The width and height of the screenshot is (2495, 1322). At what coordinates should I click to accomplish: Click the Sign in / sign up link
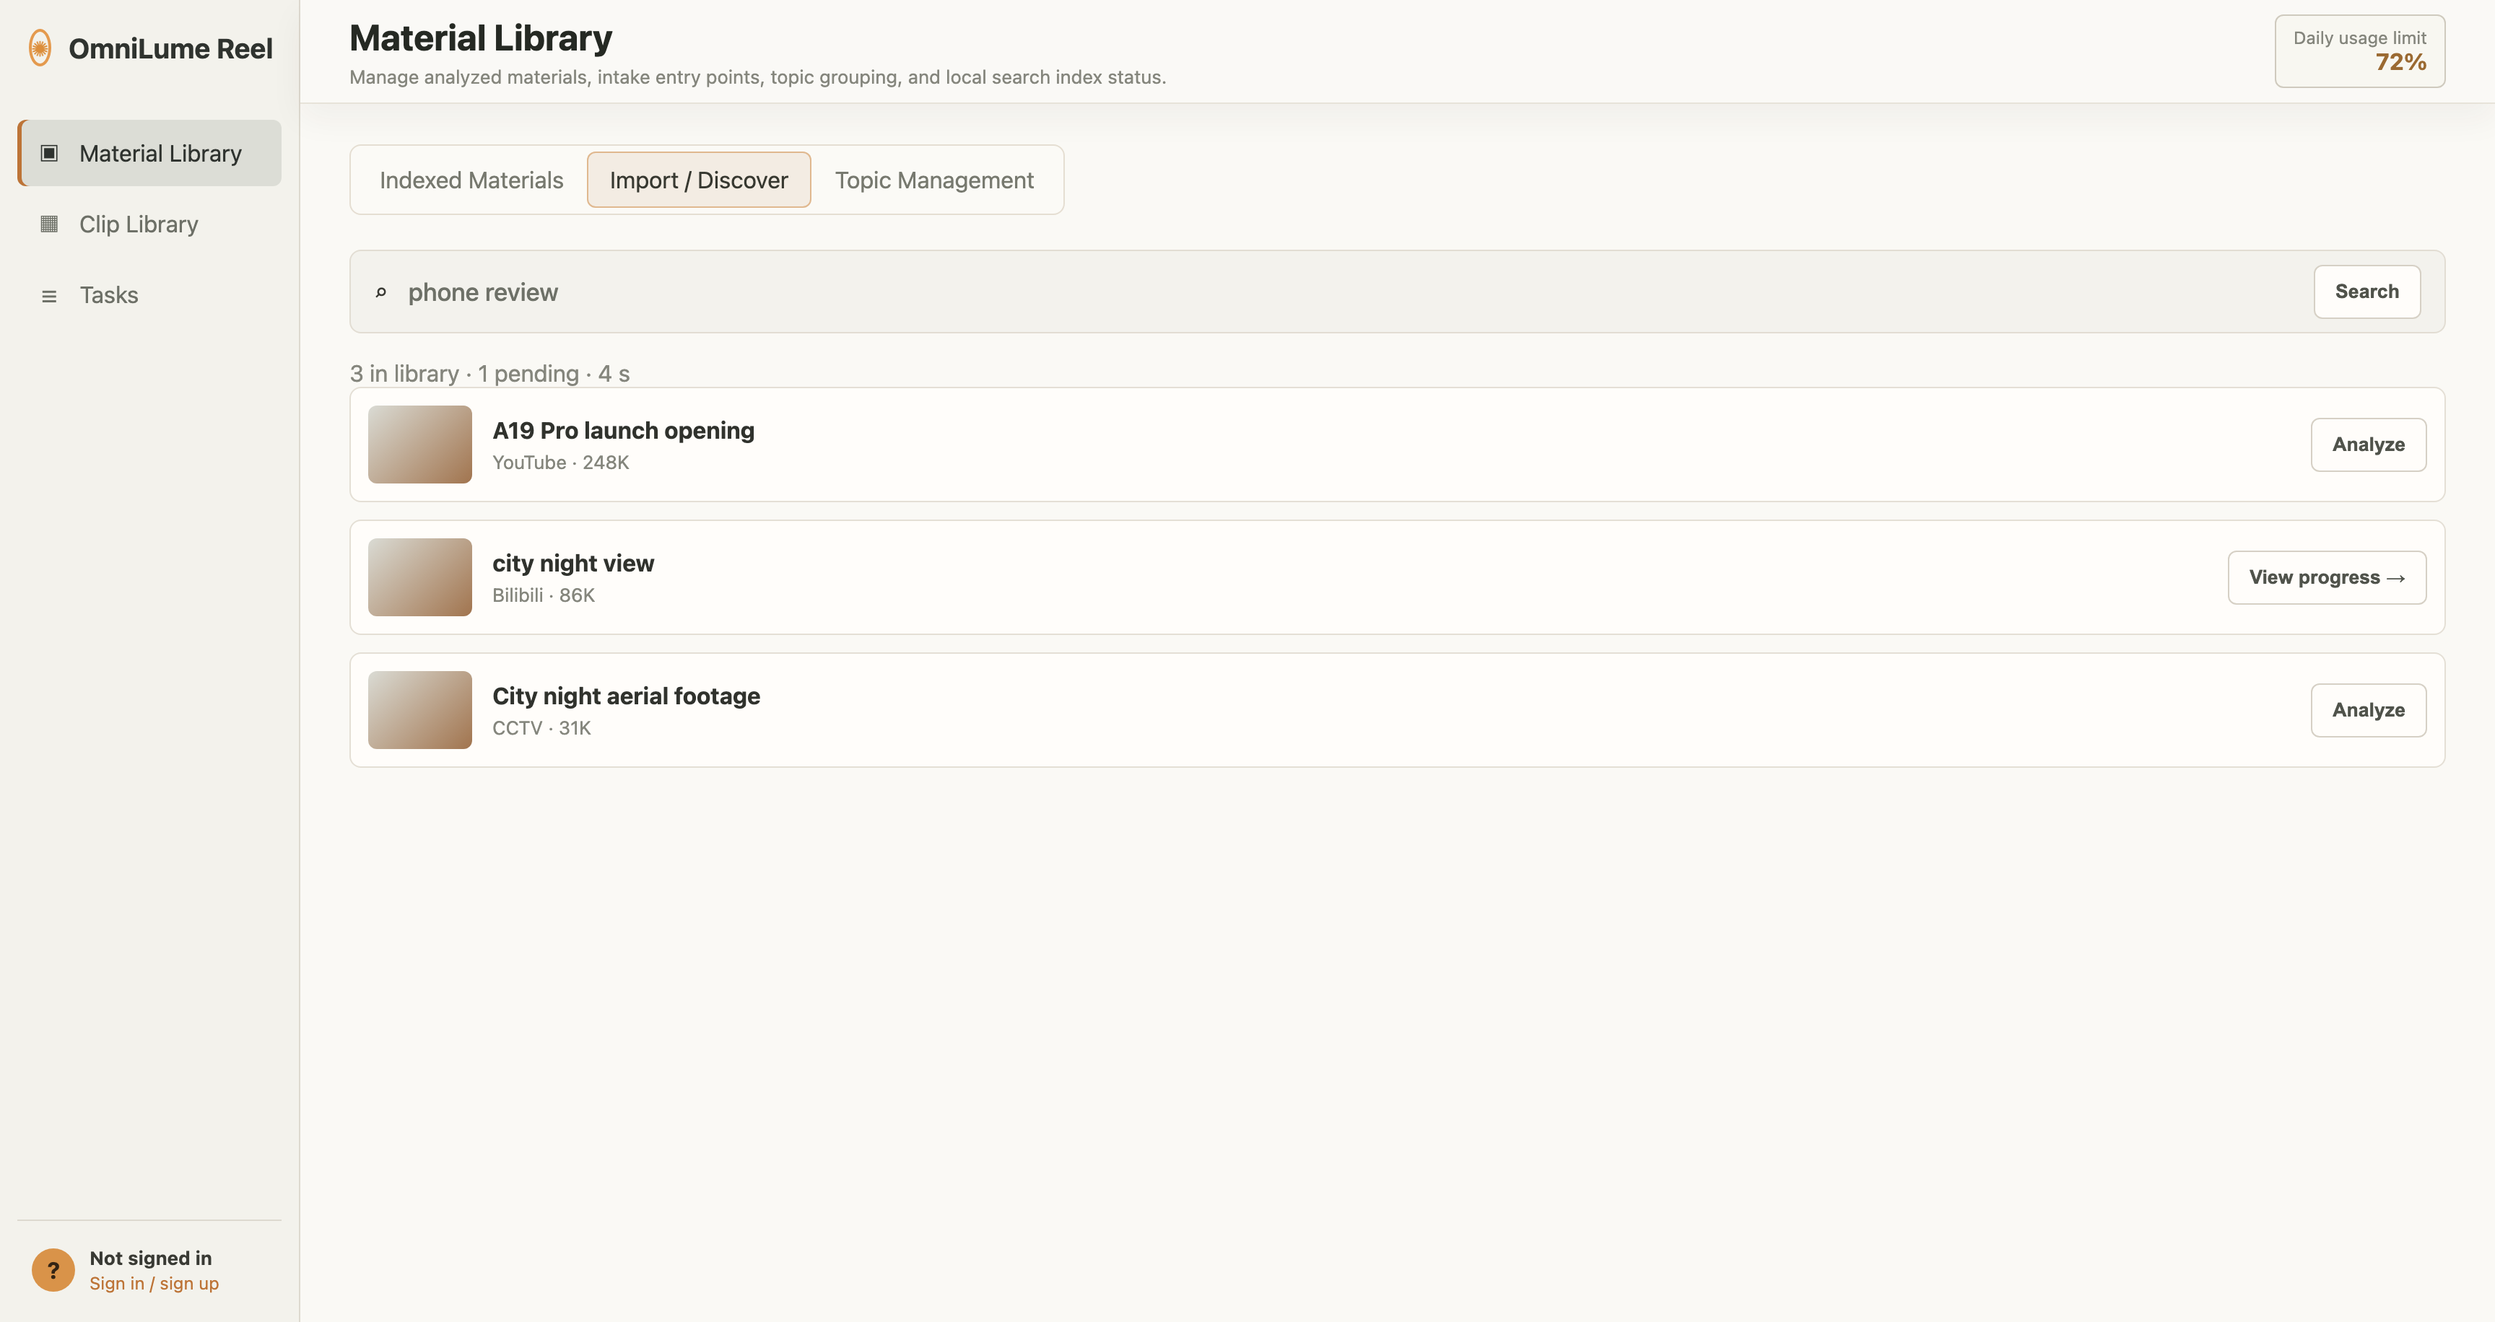pyautogui.click(x=154, y=1283)
